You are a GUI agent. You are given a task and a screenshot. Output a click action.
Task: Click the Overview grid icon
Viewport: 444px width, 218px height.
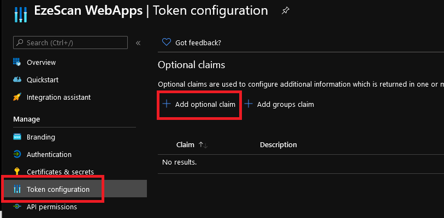click(16, 62)
